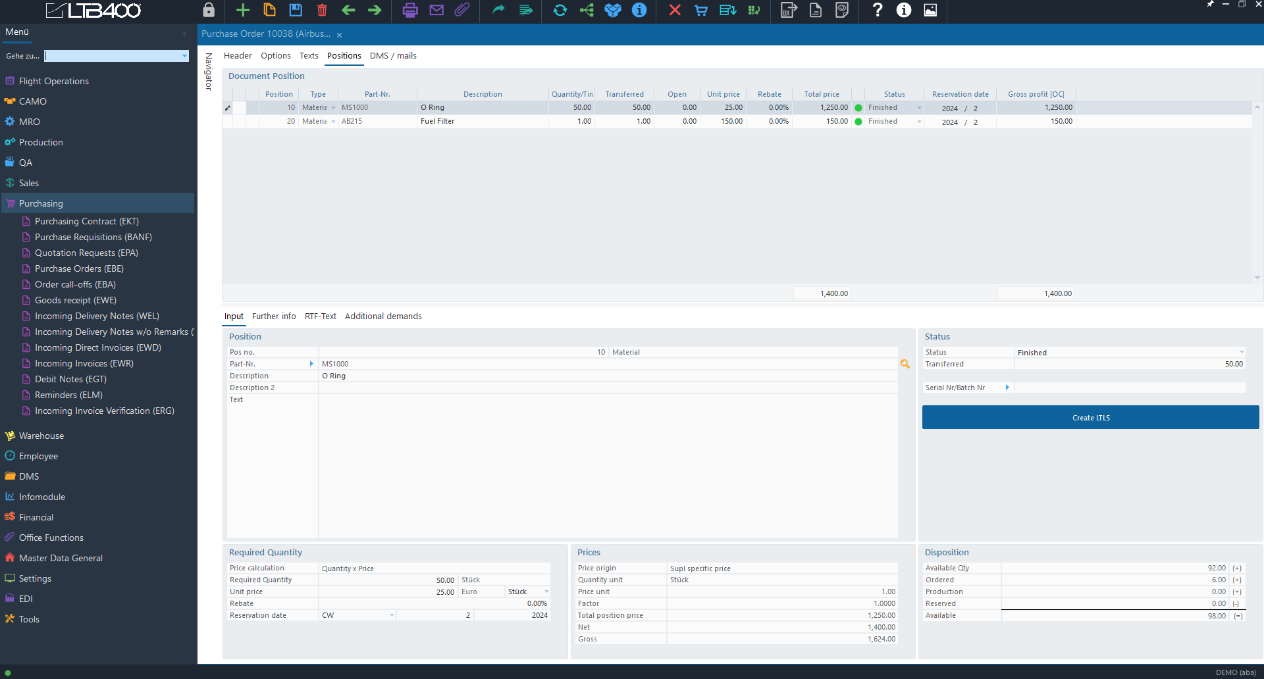Screen dimensions: 1264x679
Task: Save the purchase order with the floppy disk icon
Action: coord(296,10)
